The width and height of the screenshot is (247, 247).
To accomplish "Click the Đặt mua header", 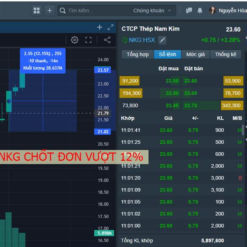I will (x=168, y=68).
